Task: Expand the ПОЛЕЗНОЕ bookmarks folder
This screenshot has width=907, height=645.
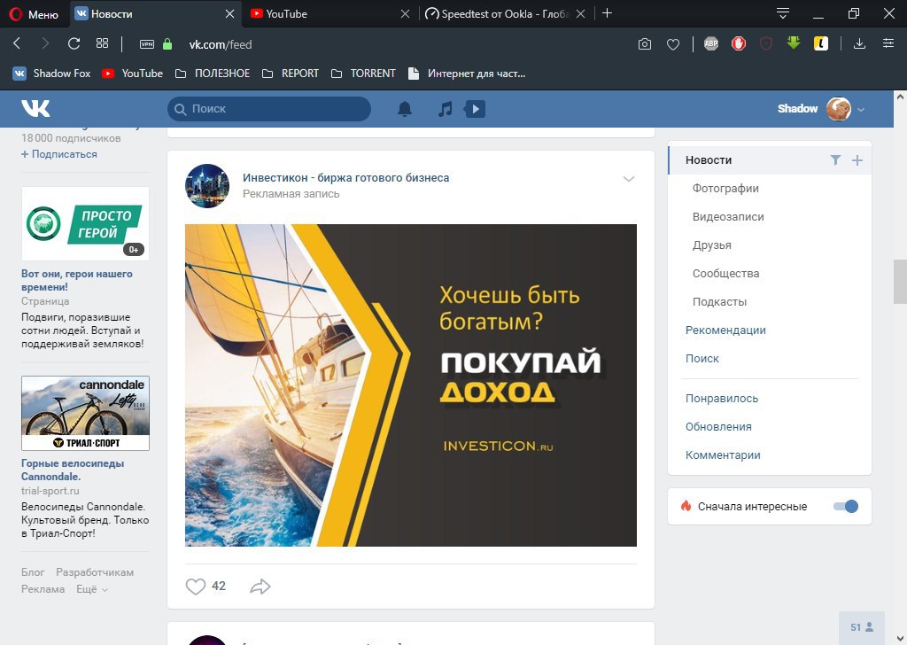Action: tap(213, 74)
